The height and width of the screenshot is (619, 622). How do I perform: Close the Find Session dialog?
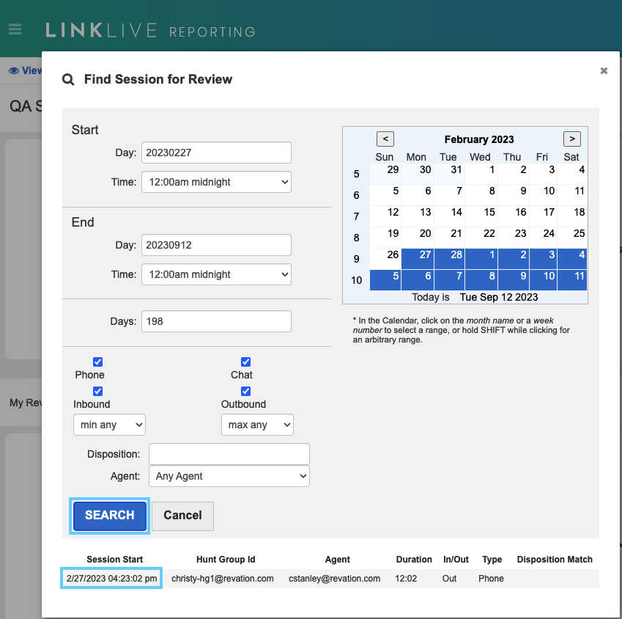604,71
